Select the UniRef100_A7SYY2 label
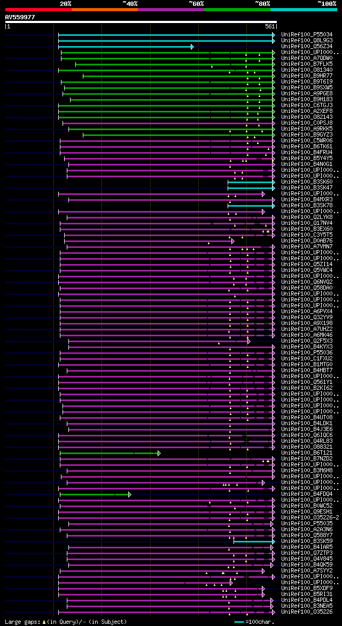The height and width of the screenshot is (626, 342). 307,570
